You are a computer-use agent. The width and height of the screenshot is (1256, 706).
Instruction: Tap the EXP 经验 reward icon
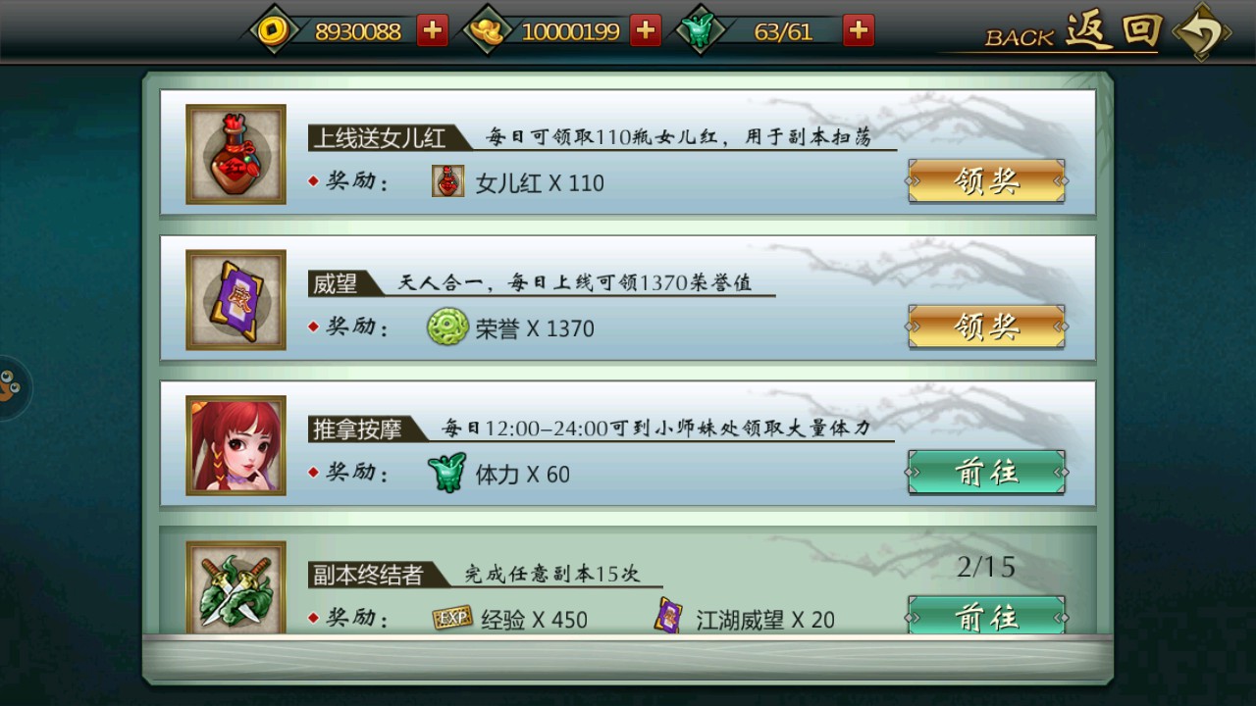click(x=452, y=618)
